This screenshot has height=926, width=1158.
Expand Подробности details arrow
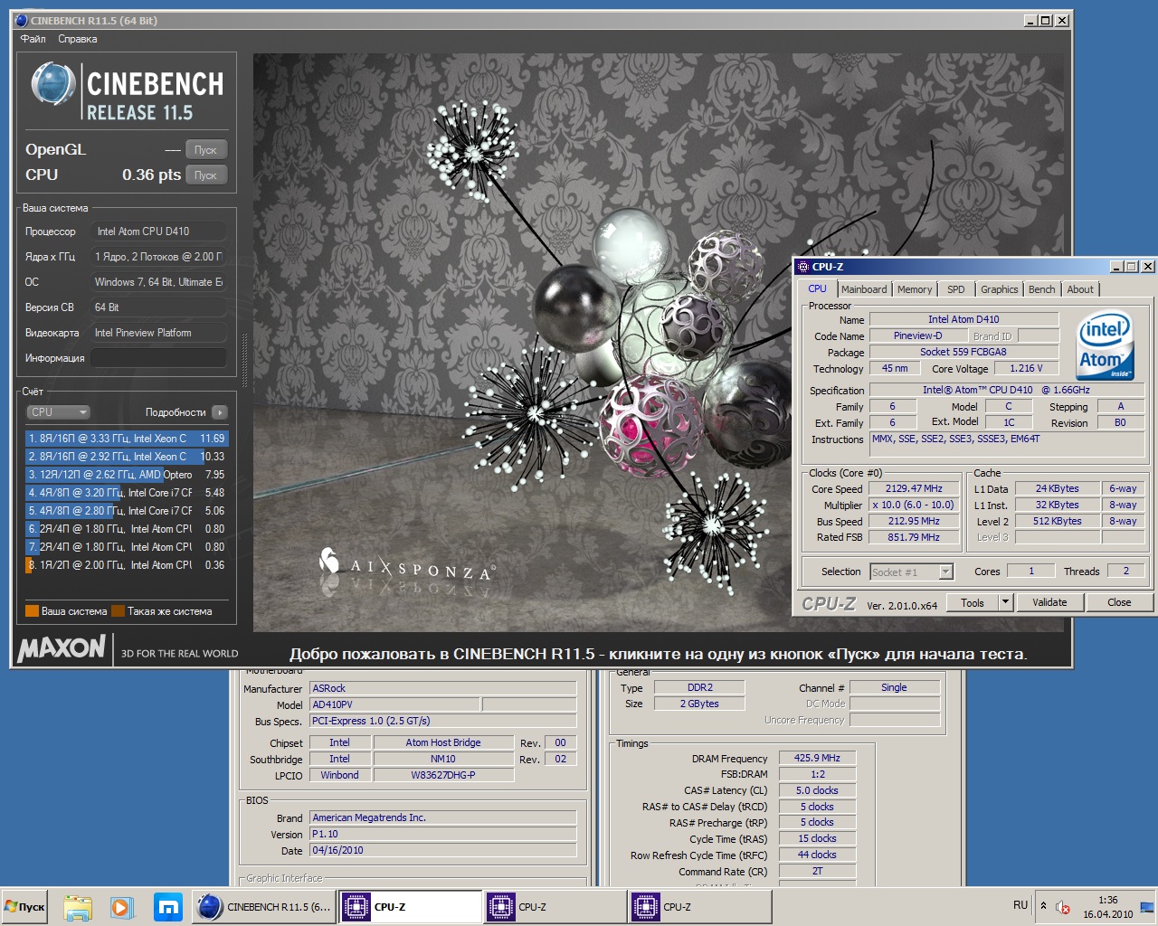coord(219,412)
